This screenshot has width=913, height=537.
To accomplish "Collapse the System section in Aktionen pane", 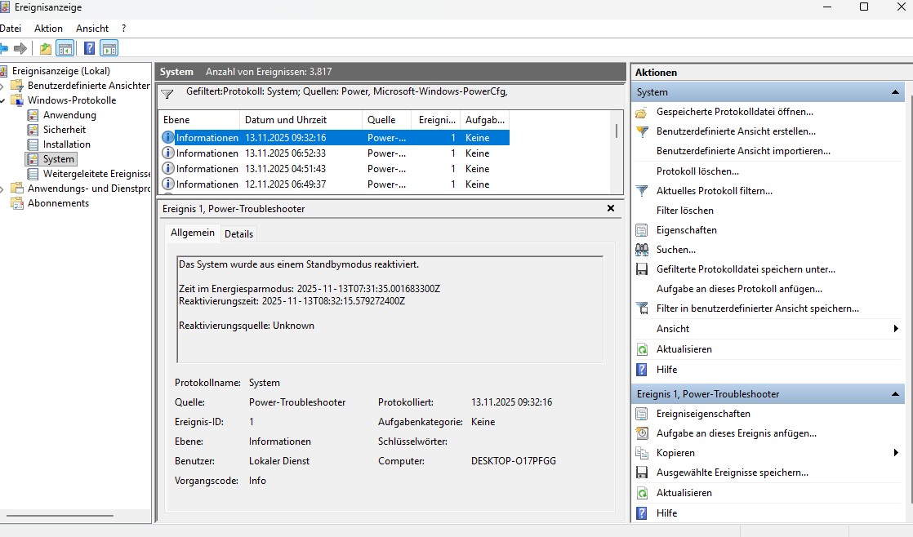I will (896, 92).
